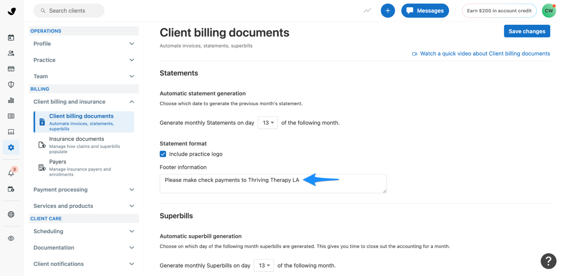Image resolution: width=564 pixels, height=276 pixels.
Task: Uncheck Include practice logo checkbox
Action: pos(163,154)
